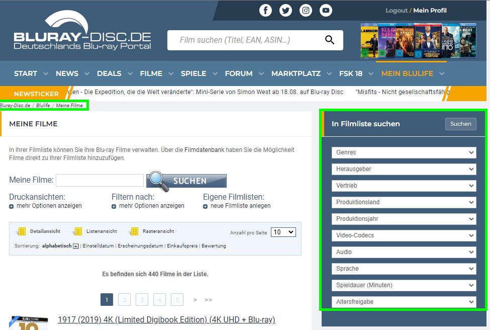Sort by Erscheinungsdatum
This screenshot has width=490, height=330.
coord(140,246)
